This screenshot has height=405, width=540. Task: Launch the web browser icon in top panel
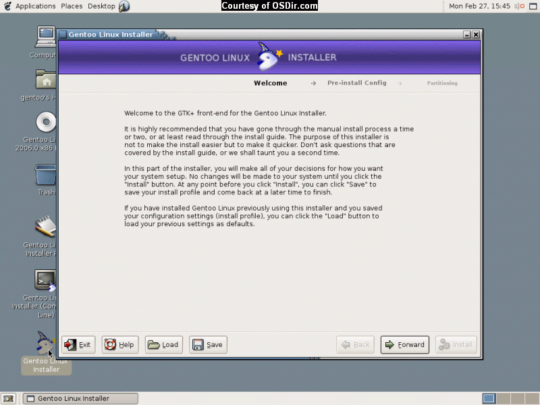pyautogui.click(x=124, y=6)
